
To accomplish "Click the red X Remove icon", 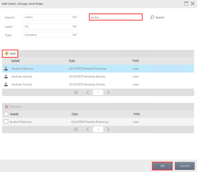I will click(7, 107).
